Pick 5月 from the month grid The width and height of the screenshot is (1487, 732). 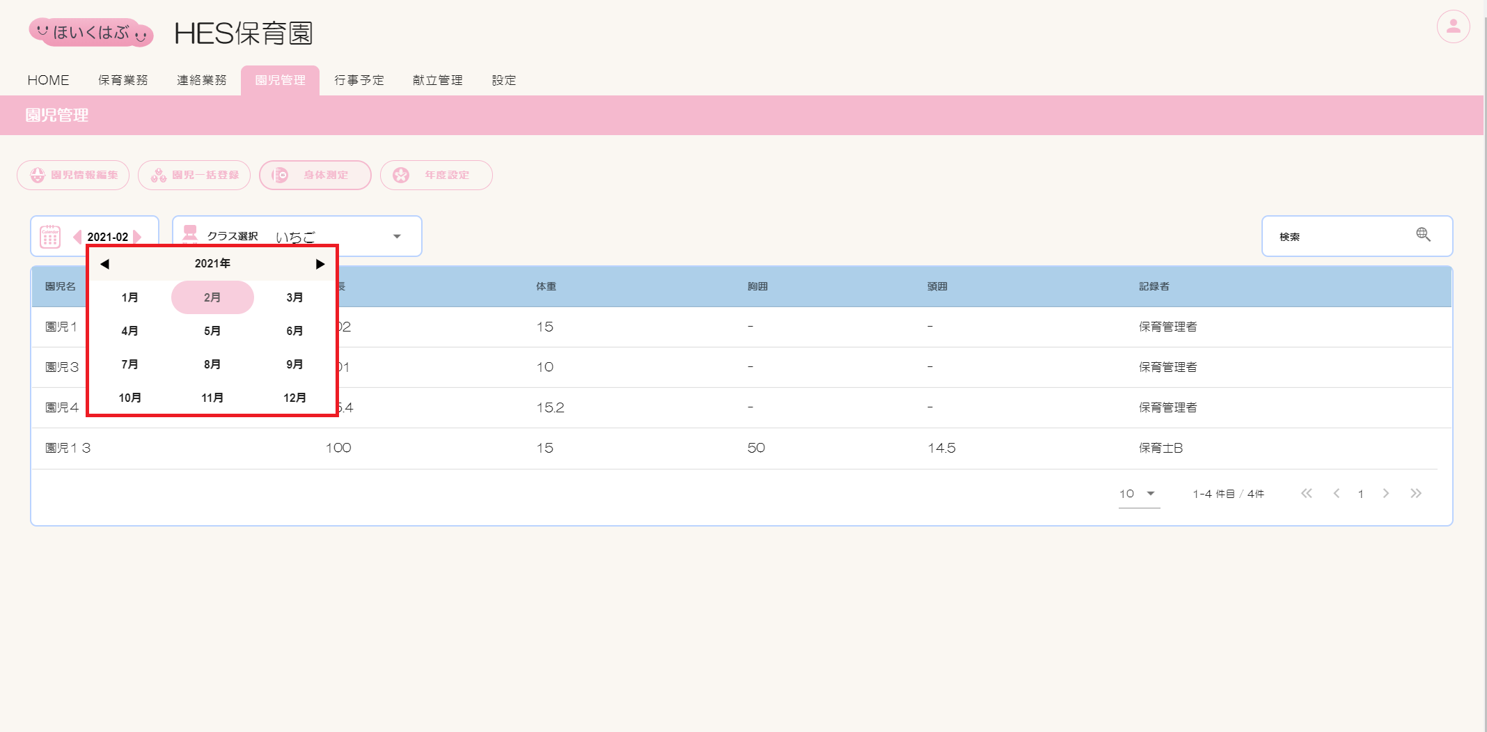tap(212, 331)
